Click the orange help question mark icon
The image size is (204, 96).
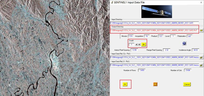tap(155, 84)
